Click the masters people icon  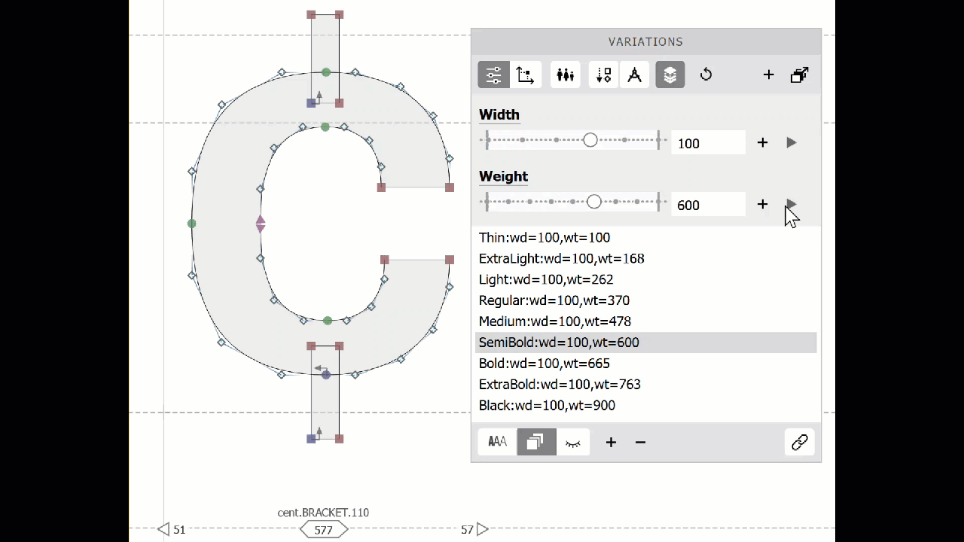[x=566, y=75]
